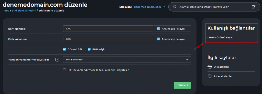Screen dimensions: 262x94
Task: Open the Yönlendirilmesin redirect dropdown
Action: click(127, 59)
